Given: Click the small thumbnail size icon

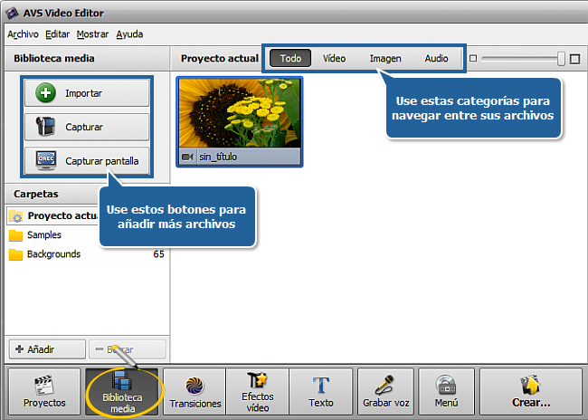Looking at the screenshot, I should [x=473, y=59].
